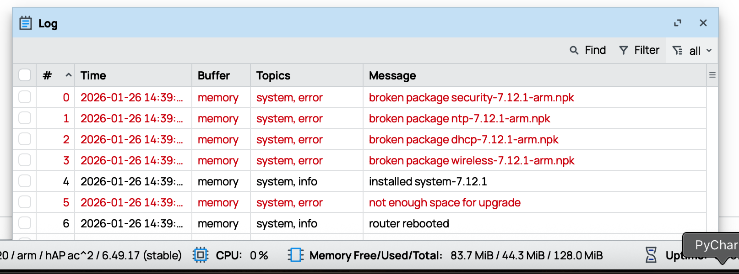Sort entries by Topics column header
Screen dimensions: 739x274
(273, 75)
